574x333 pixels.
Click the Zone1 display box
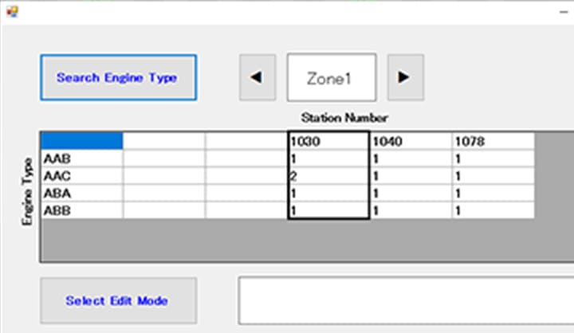click(x=331, y=77)
